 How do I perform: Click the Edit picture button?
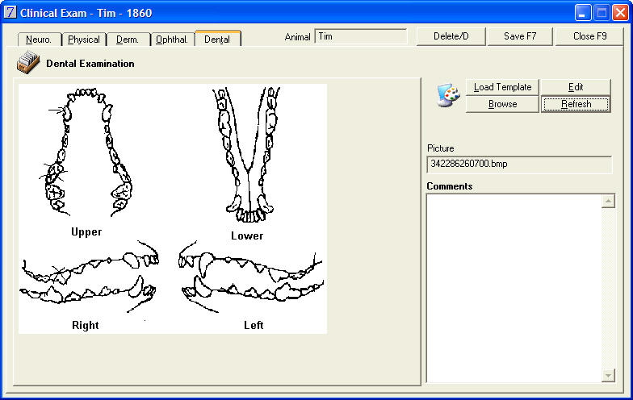[576, 87]
